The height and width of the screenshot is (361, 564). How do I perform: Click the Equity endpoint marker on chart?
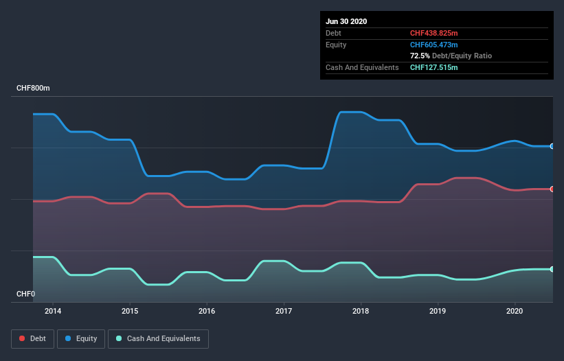(x=552, y=146)
